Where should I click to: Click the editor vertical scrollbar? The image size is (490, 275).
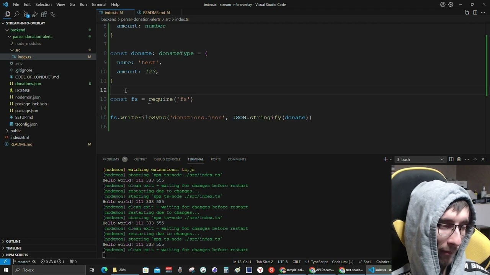coord(487,65)
